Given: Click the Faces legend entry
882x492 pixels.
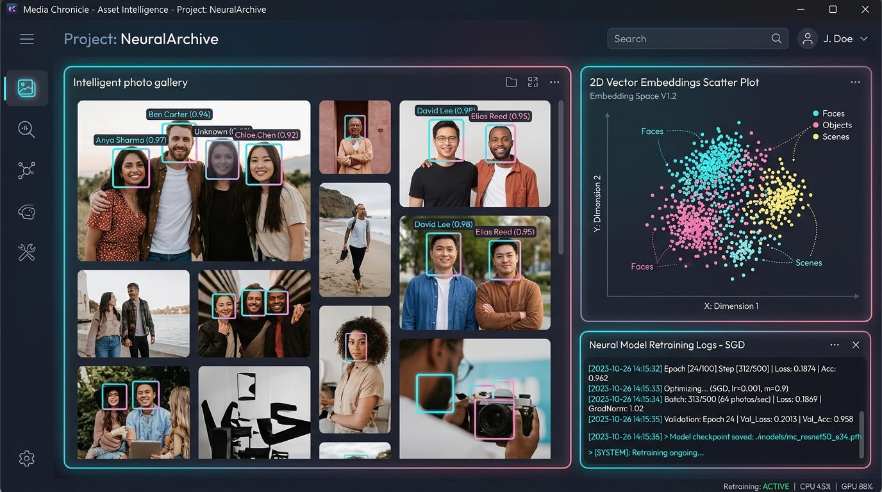Looking at the screenshot, I should pyautogui.click(x=828, y=113).
